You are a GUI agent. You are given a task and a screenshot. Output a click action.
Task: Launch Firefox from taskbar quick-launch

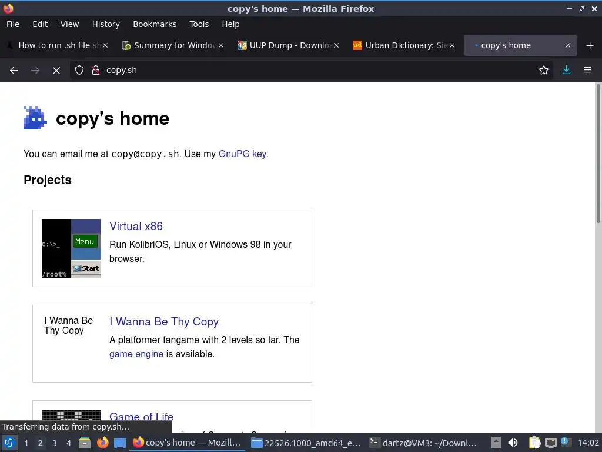102,443
